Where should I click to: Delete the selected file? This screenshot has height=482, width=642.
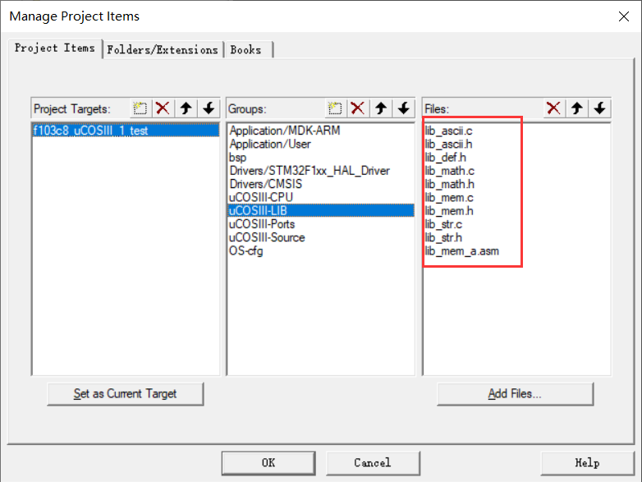click(x=554, y=108)
